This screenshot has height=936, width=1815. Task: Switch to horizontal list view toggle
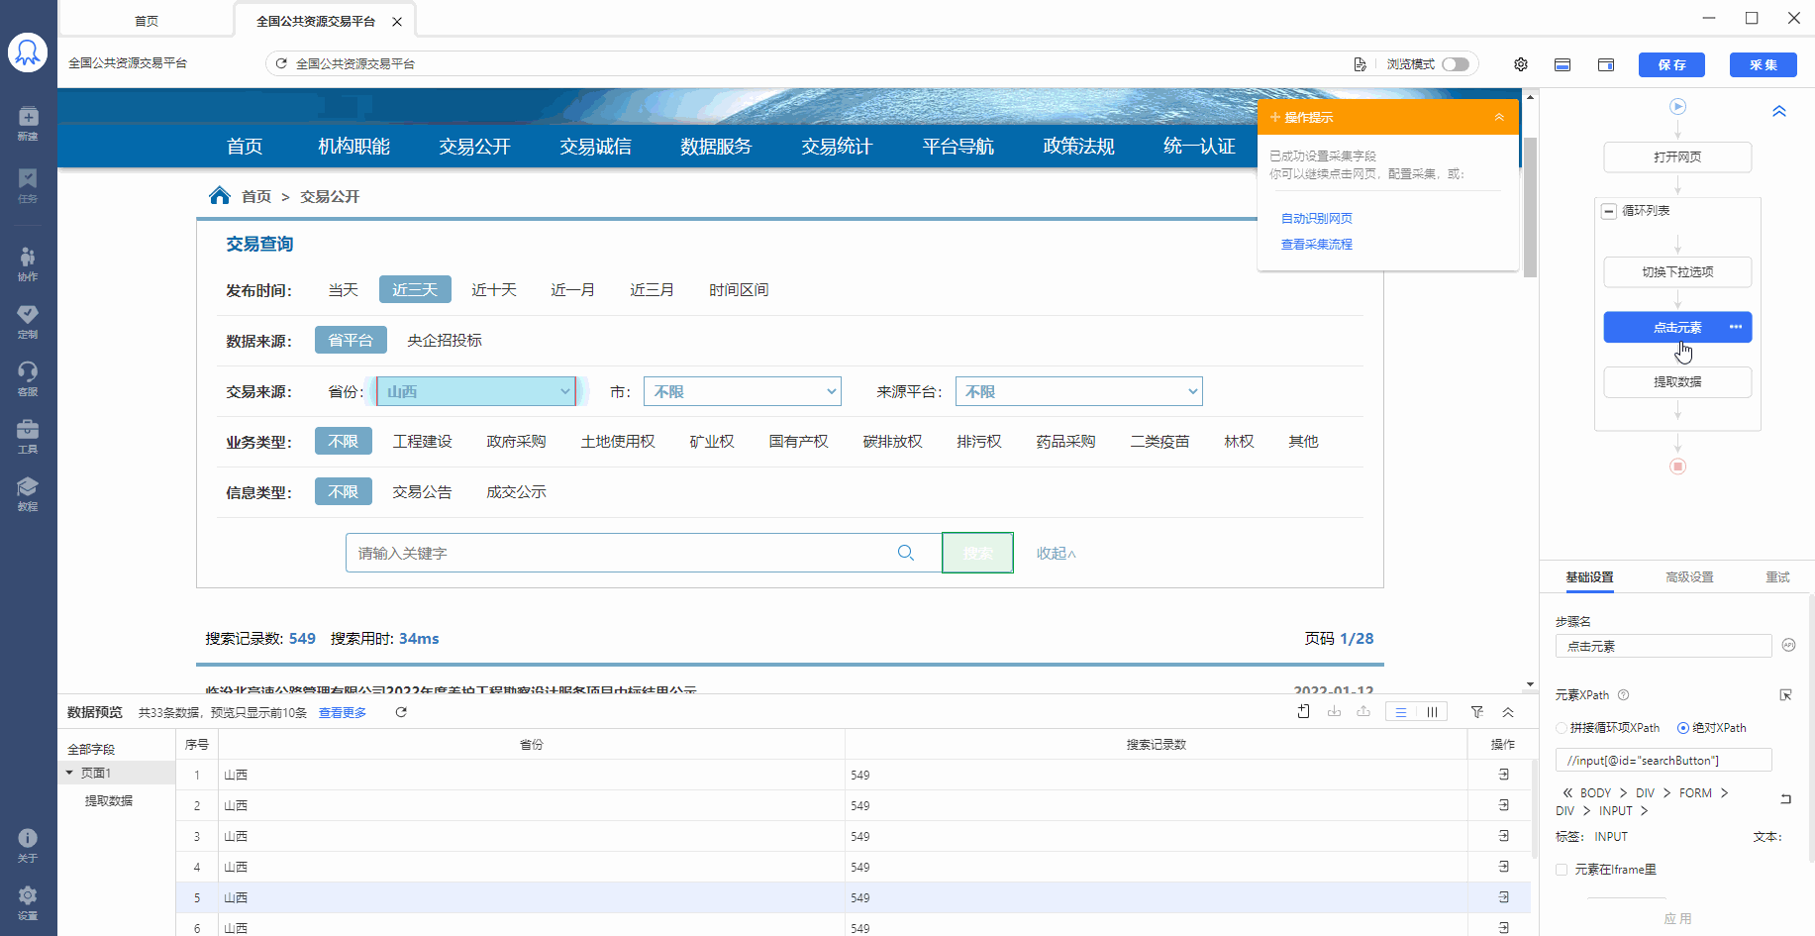(x=1401, y=712)
